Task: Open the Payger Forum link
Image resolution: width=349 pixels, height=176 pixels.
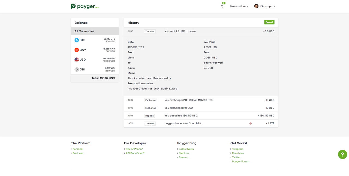Action: (240, 162)
